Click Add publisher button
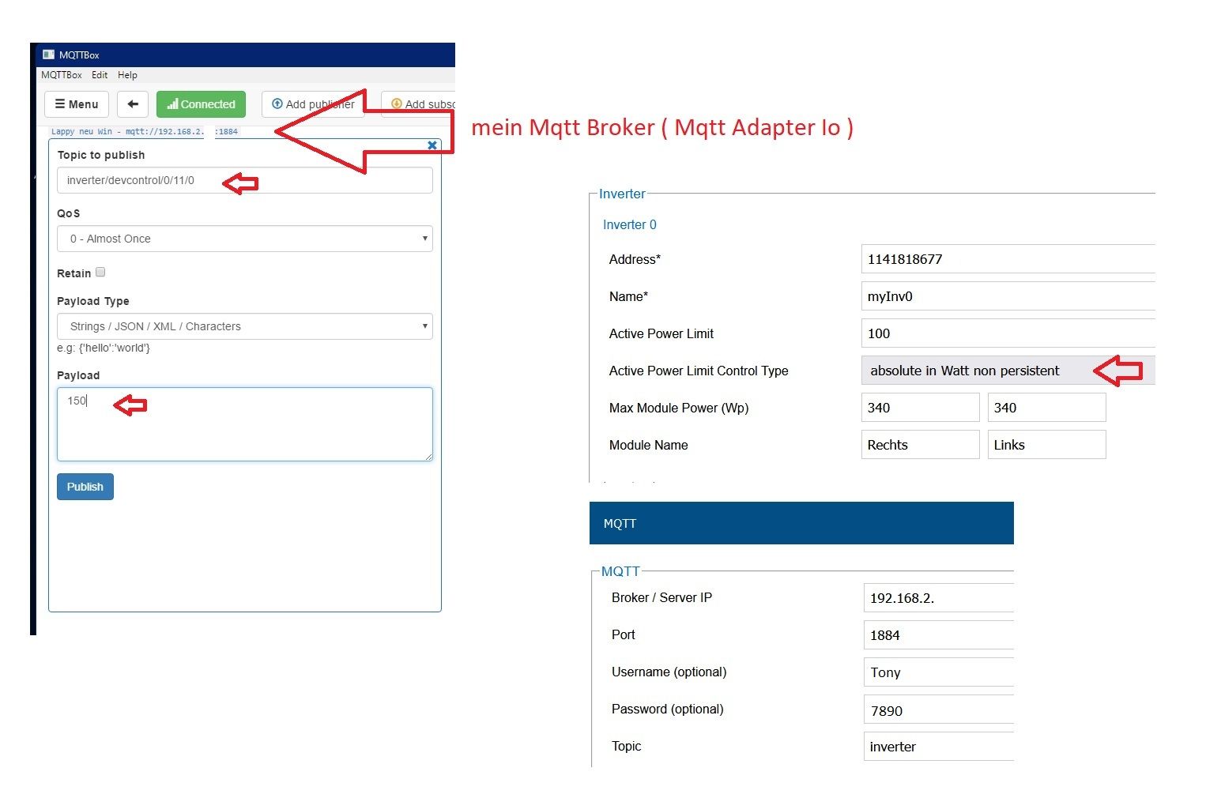1206x798 pixels. 313,104
